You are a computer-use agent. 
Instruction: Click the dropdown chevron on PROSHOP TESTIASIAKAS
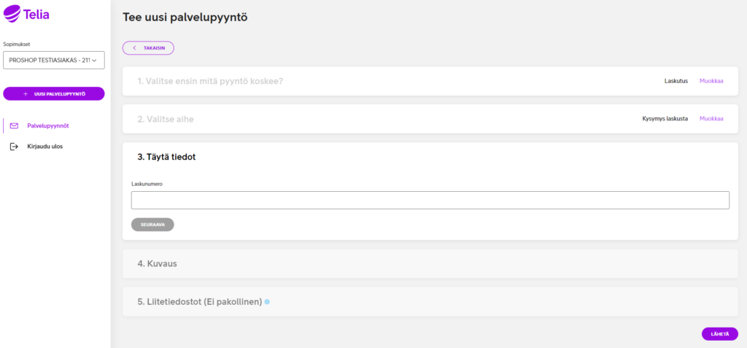pos(94,61)
